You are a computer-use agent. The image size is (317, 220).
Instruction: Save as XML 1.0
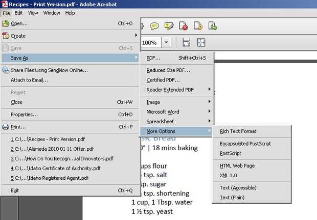252,175
